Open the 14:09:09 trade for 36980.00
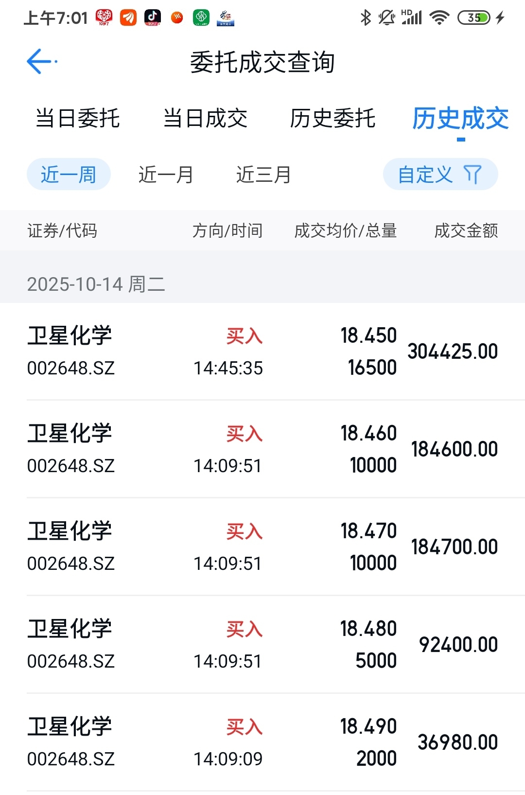Screen dimensions: 525x795 pyautogui.click(x=262, y=742)
